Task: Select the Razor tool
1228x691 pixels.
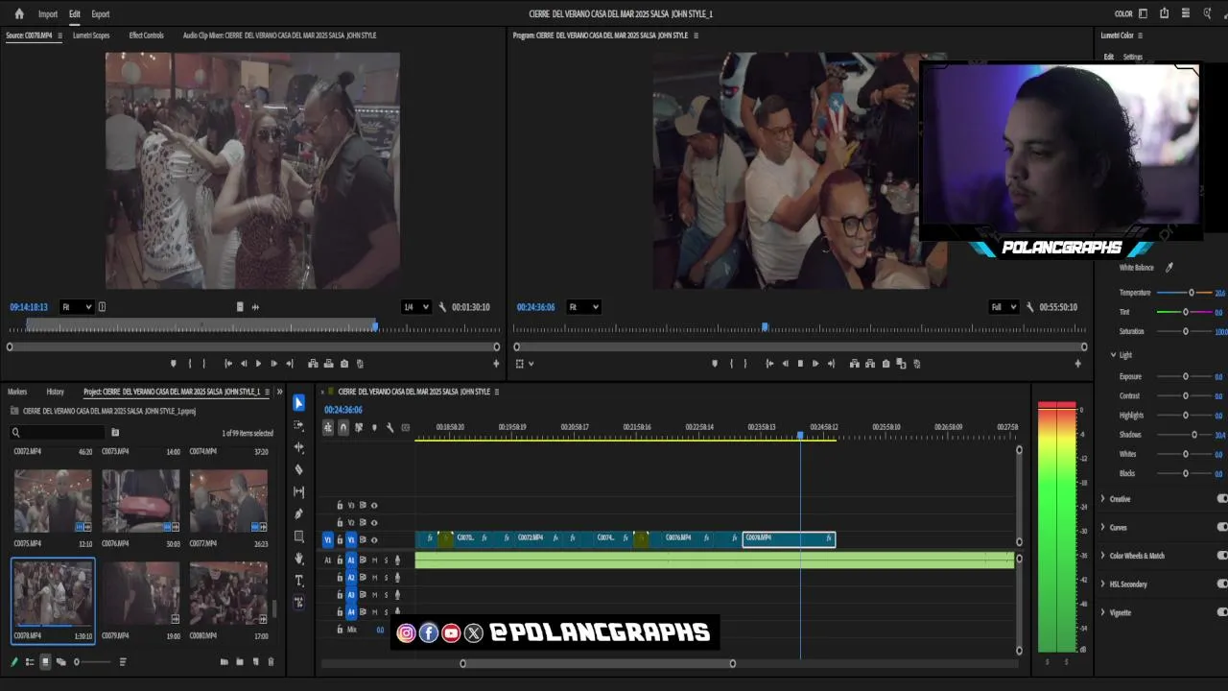Action: (298, 469)
